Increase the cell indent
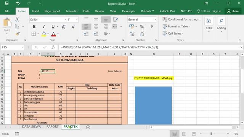Viewport: 244px width, 137px height. tap(96, 34)
